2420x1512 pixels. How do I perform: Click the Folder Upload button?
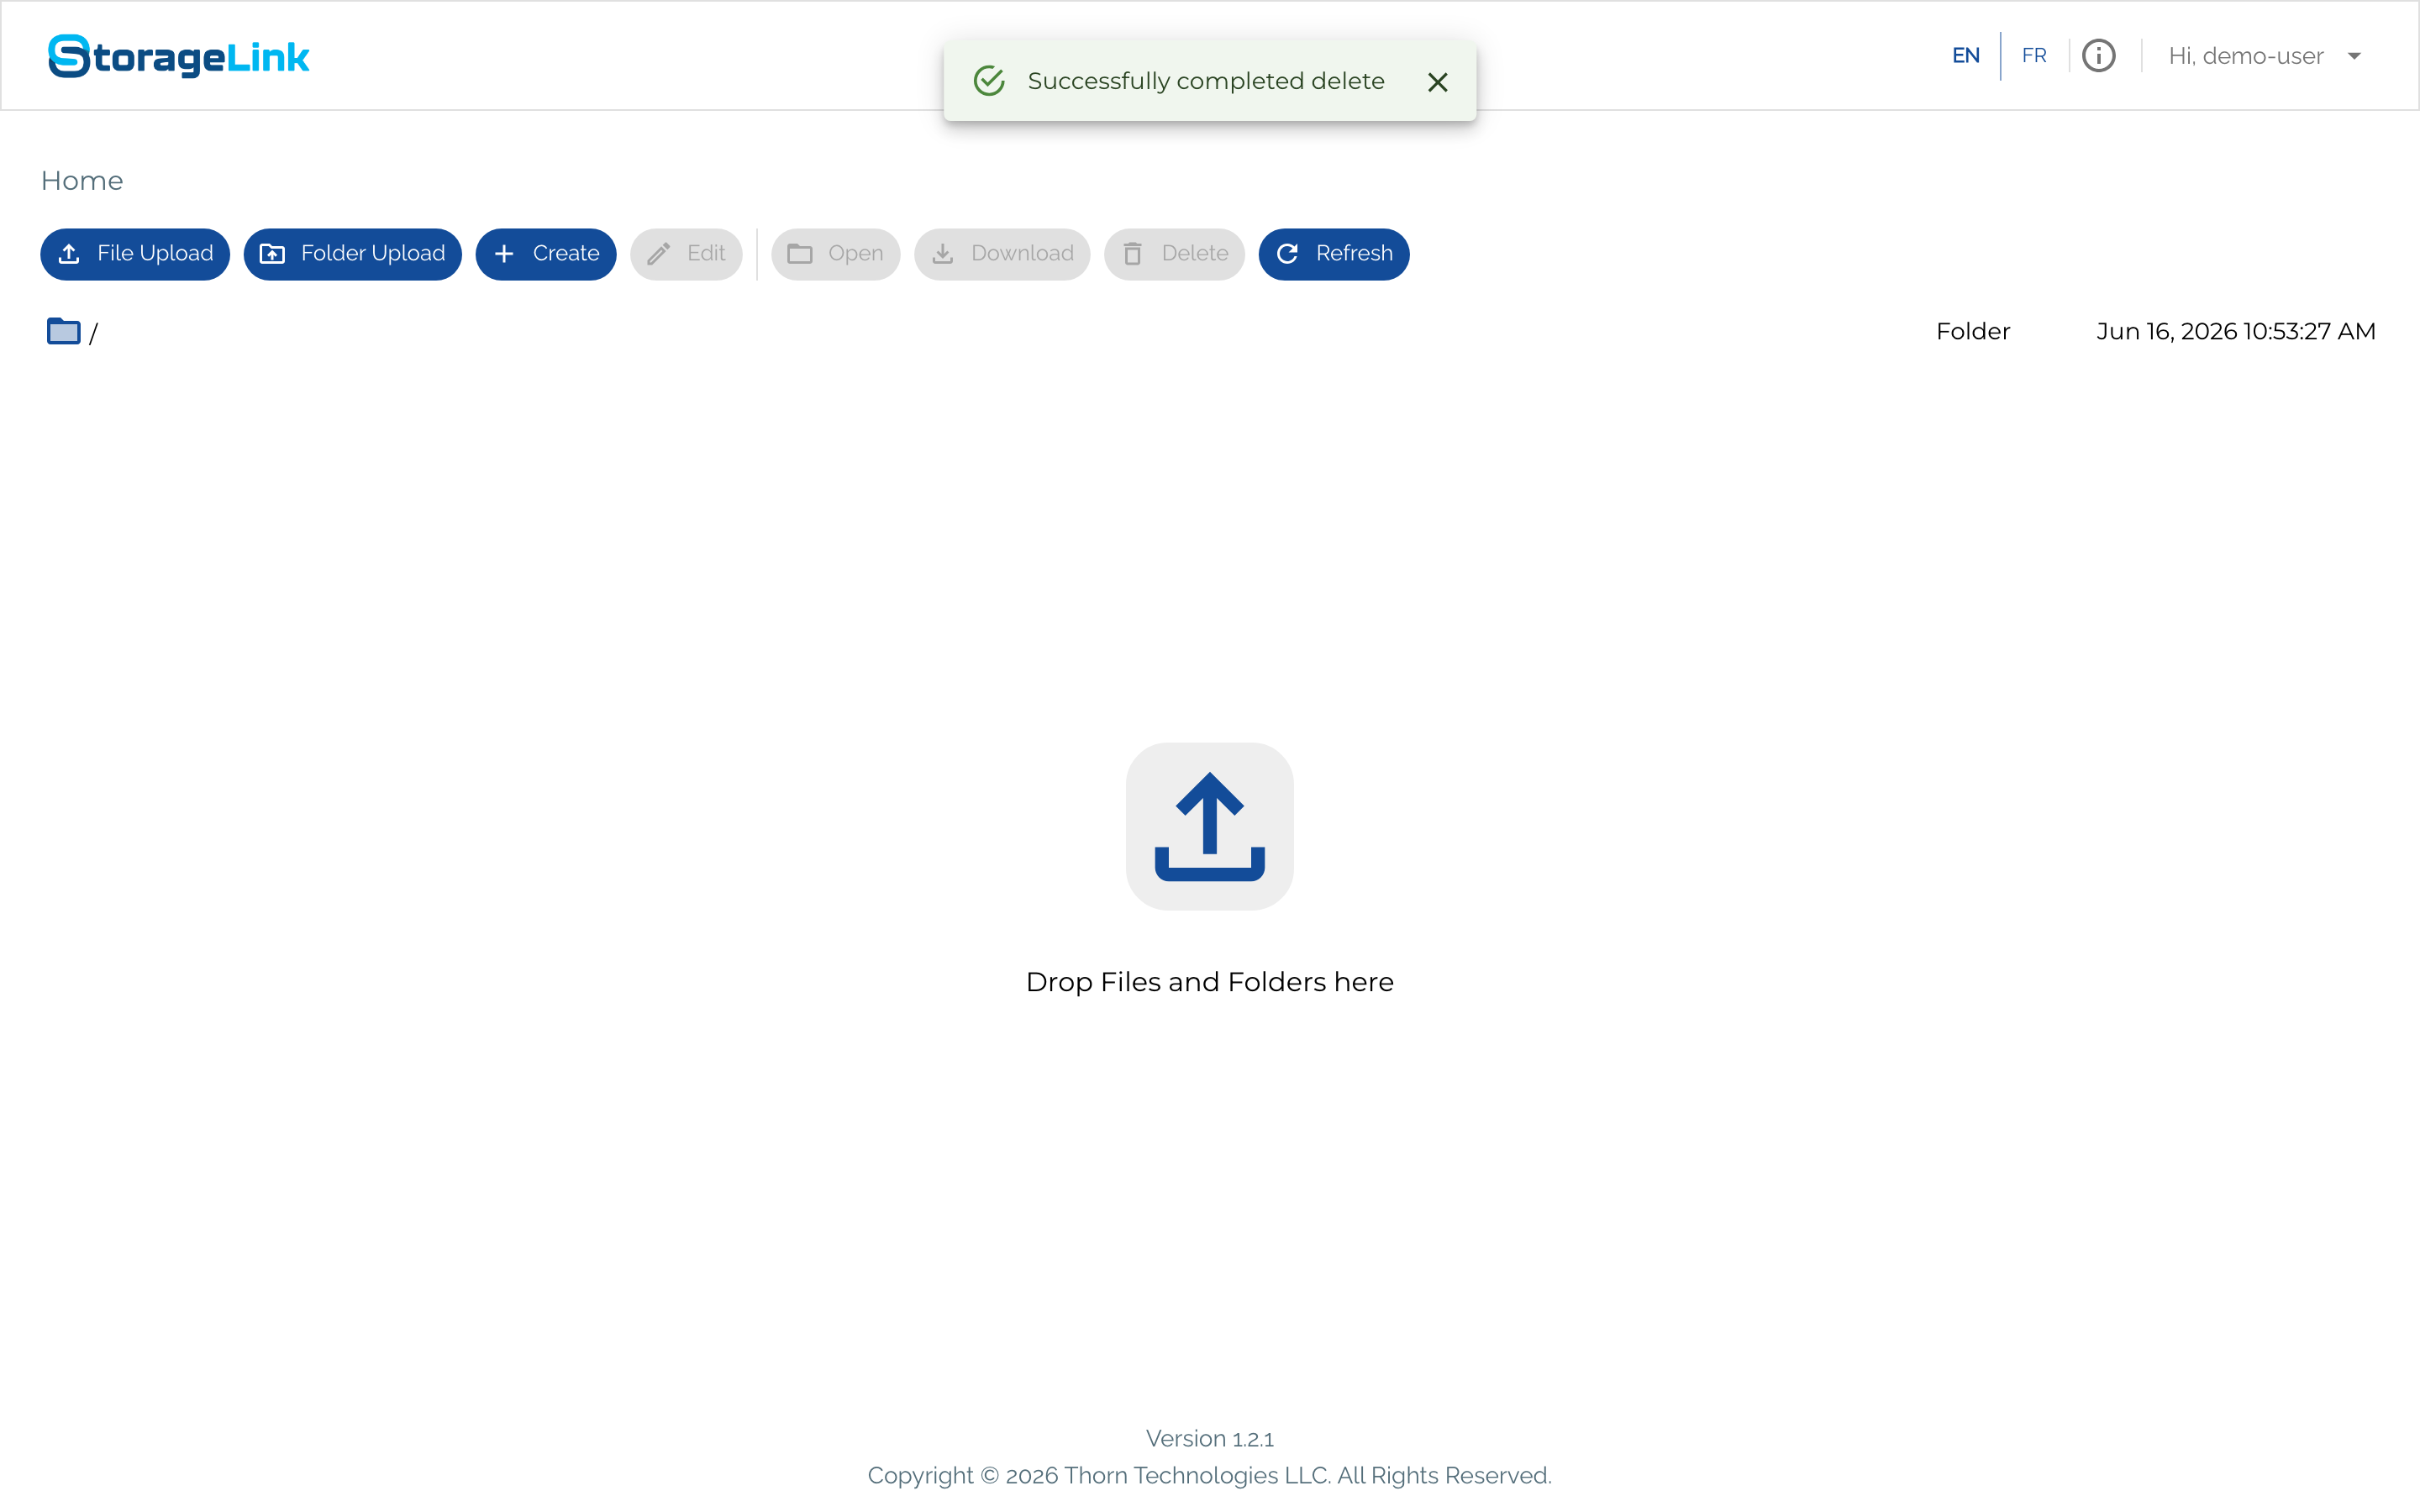(x=353, y=254)
